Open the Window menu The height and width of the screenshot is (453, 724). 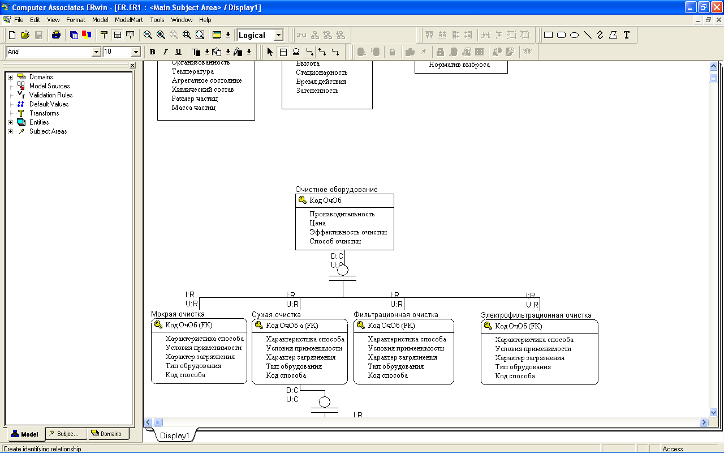pos(182,20)
